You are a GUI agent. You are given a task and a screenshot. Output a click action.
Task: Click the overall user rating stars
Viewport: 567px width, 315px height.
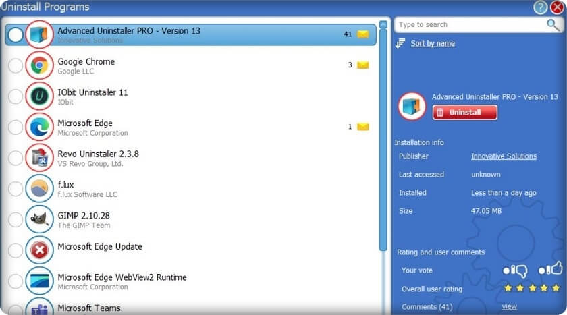coord(532,288)
